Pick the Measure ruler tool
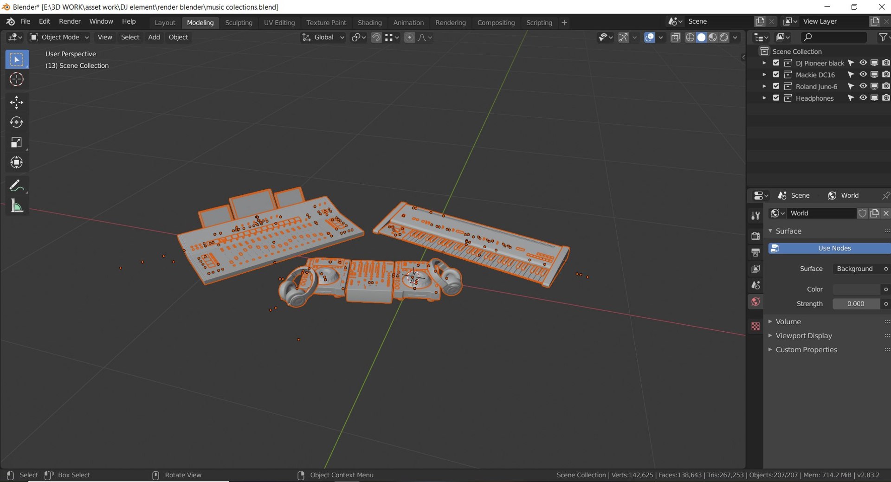This screenshot has width=891, height=482. [x=17, y=206]
